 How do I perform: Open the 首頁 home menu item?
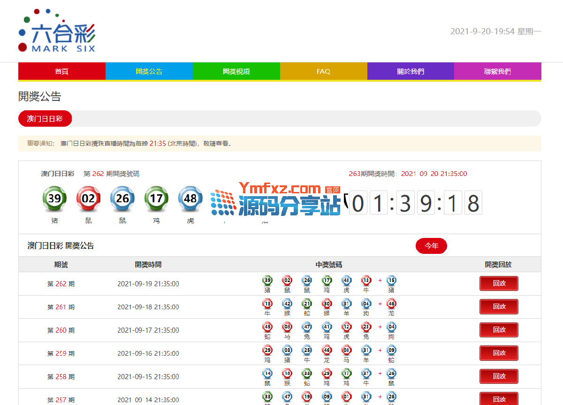[61, 71]
